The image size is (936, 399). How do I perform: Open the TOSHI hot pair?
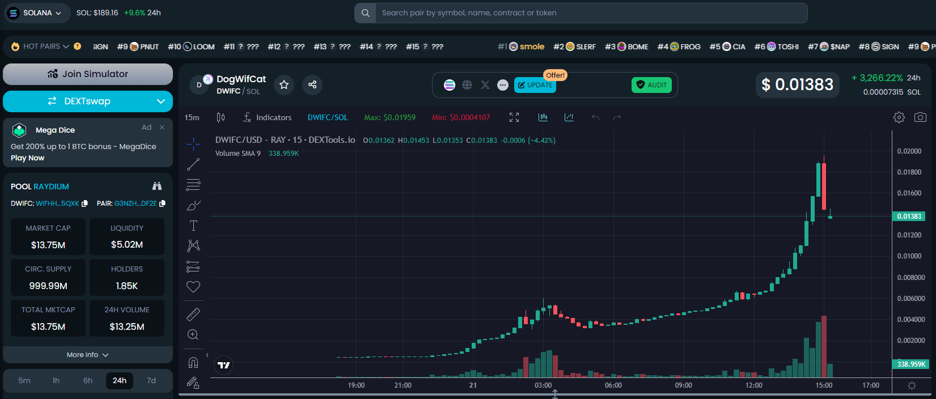click(777, 46)
